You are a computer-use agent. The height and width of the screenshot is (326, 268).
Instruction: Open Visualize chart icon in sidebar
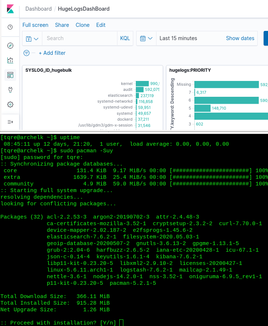(x=10, y=60)
